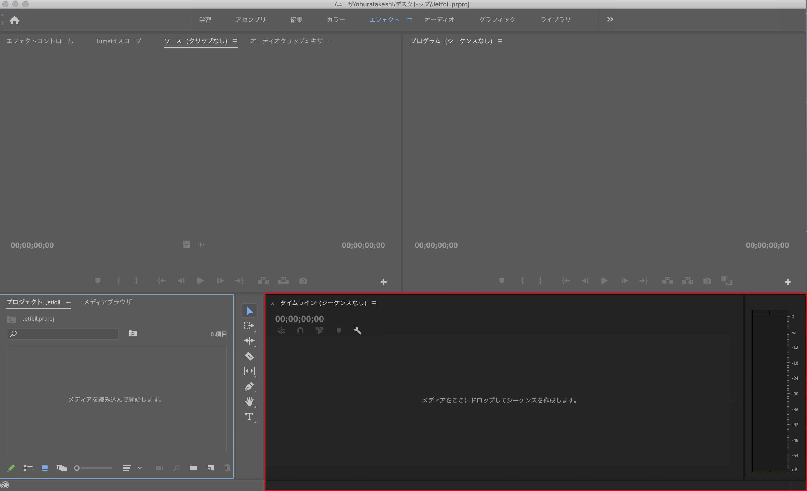The image size is (807, 491).
Task: Open Source monitor button editor plus
Action: pos(384,282)
